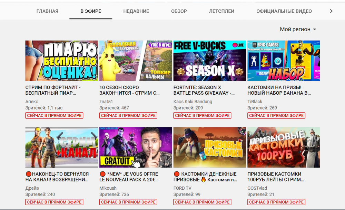The width and height of the screenshot is (345, 210).
Task: Open the Мой регион dropdown
Action: (x=298, y=29)
